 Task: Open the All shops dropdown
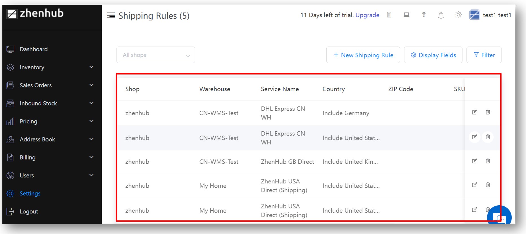tap(156, 55)
